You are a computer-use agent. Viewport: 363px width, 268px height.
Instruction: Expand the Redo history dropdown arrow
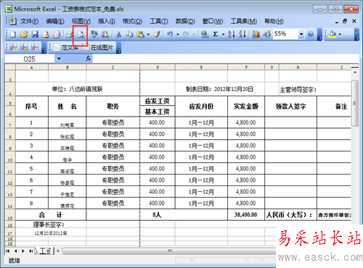[194, 35]
